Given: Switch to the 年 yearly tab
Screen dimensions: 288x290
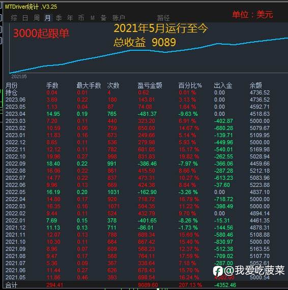Looking at the screenshot, I should tap(70, 18).
